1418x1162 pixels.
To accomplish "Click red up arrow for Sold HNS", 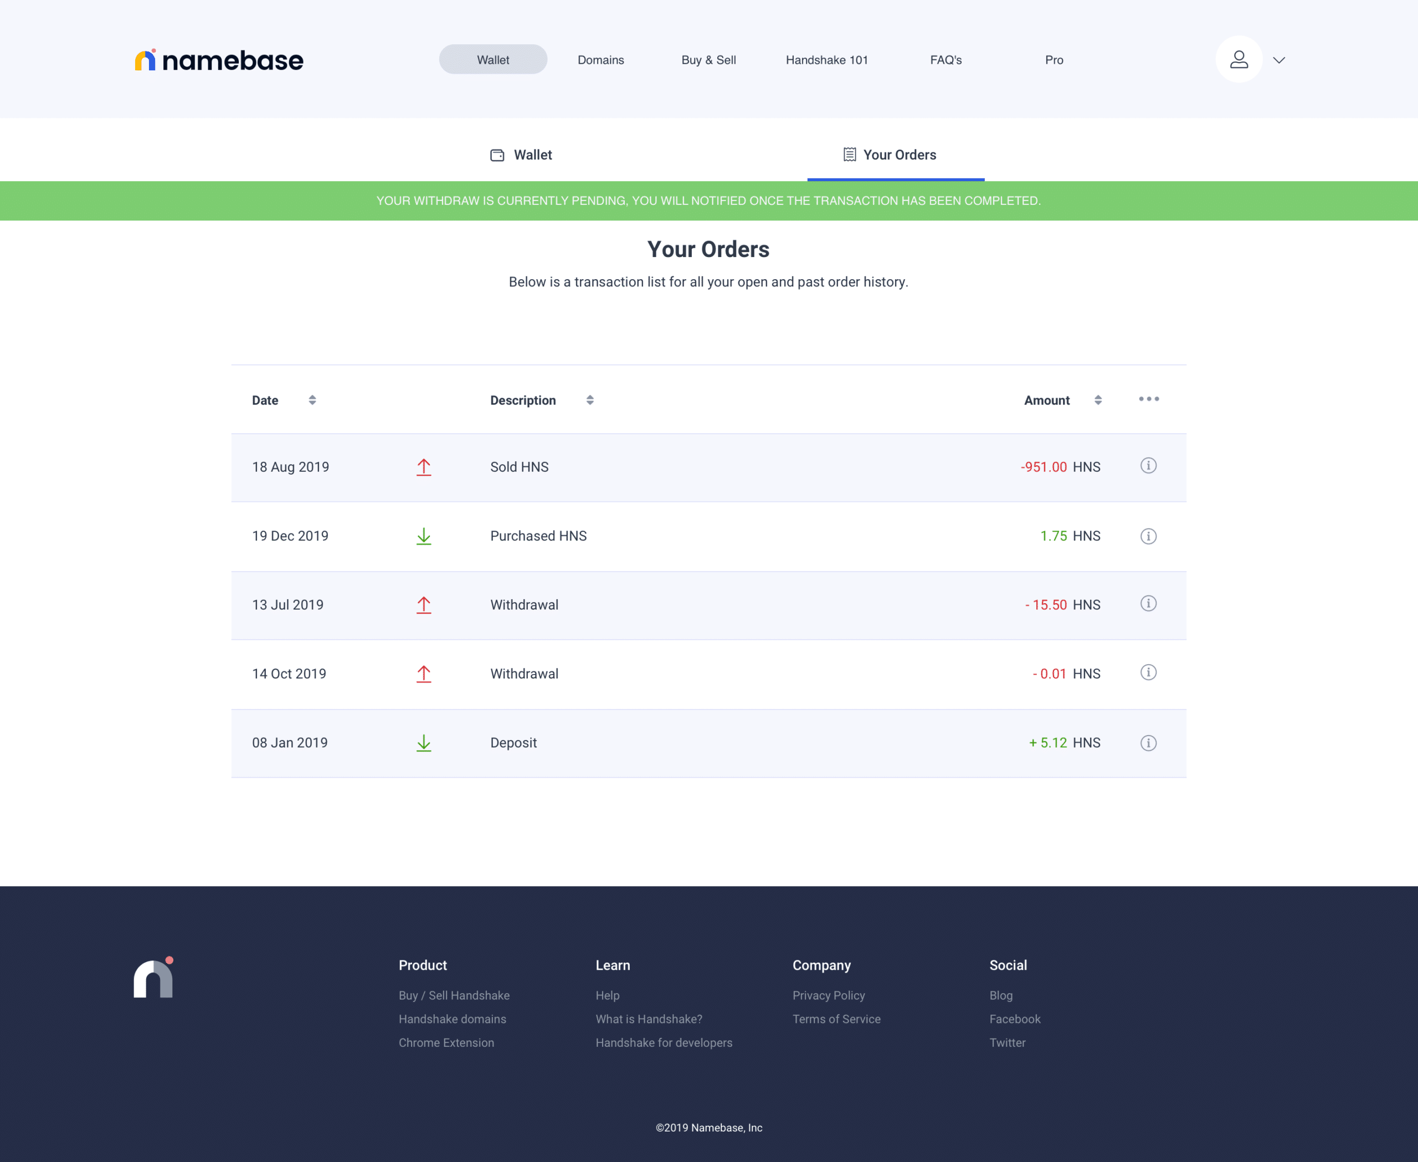I will point(424,467).
